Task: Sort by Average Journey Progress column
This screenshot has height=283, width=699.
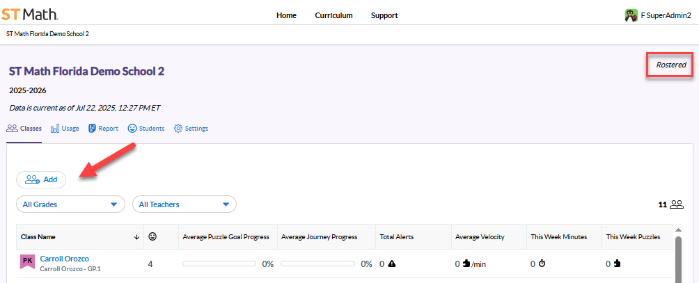Action: click(319, 237)
